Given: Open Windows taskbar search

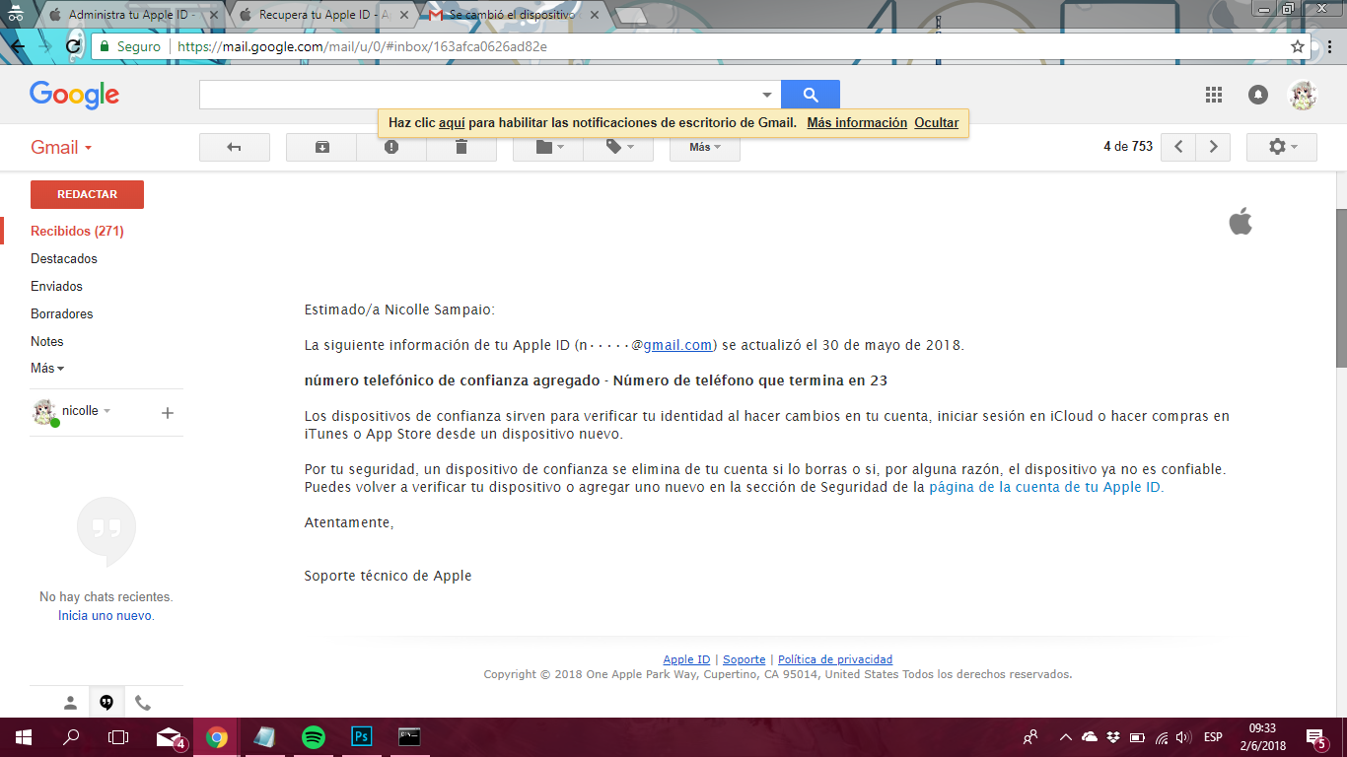Looking at the screenshot, I should [71, 737].
